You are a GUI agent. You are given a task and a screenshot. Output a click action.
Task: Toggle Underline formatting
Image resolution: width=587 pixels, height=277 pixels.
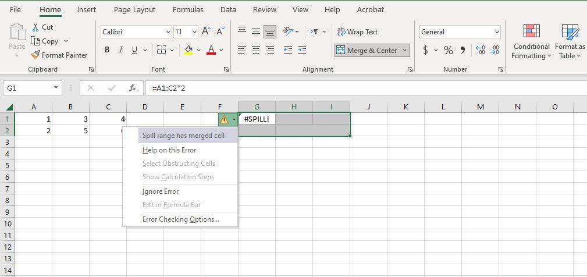pos(134,50)
